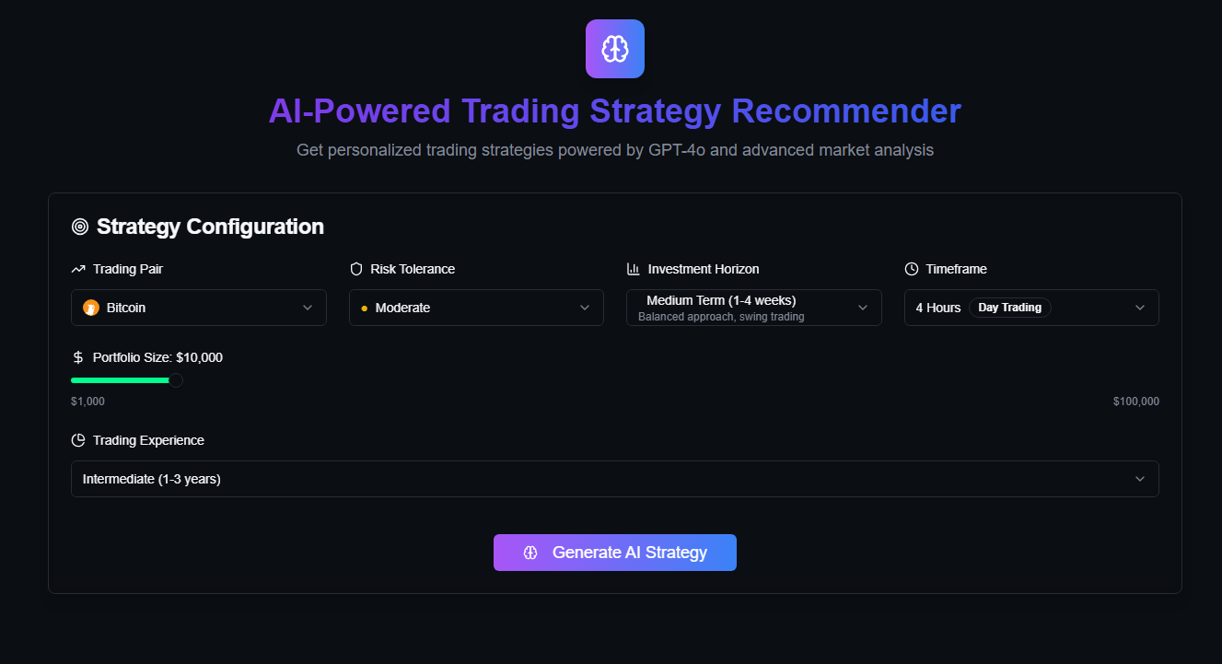Click the trending arrow icon beside Trading Pair
This screenshot has height=664, width=1222.
[78, 269]
